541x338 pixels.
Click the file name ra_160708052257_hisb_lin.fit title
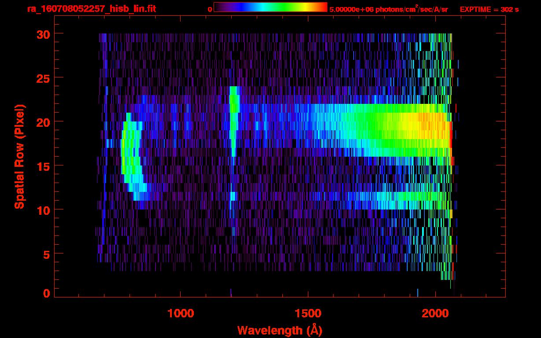coord(91,9)
